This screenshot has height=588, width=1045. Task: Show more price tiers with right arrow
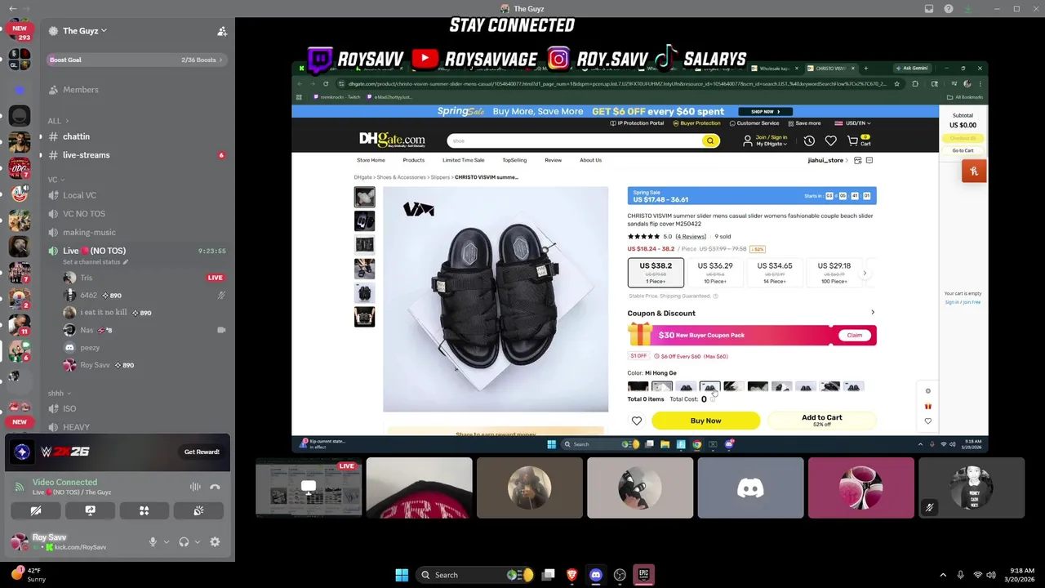tap(865, 274)
